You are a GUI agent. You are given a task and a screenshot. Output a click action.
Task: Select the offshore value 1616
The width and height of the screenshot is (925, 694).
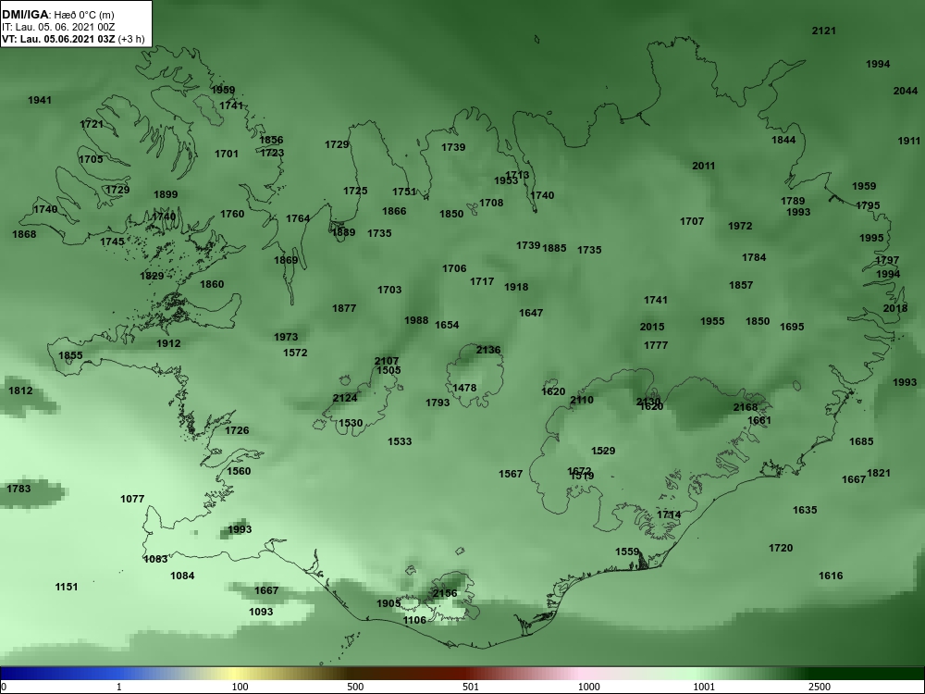coord(831,576)
